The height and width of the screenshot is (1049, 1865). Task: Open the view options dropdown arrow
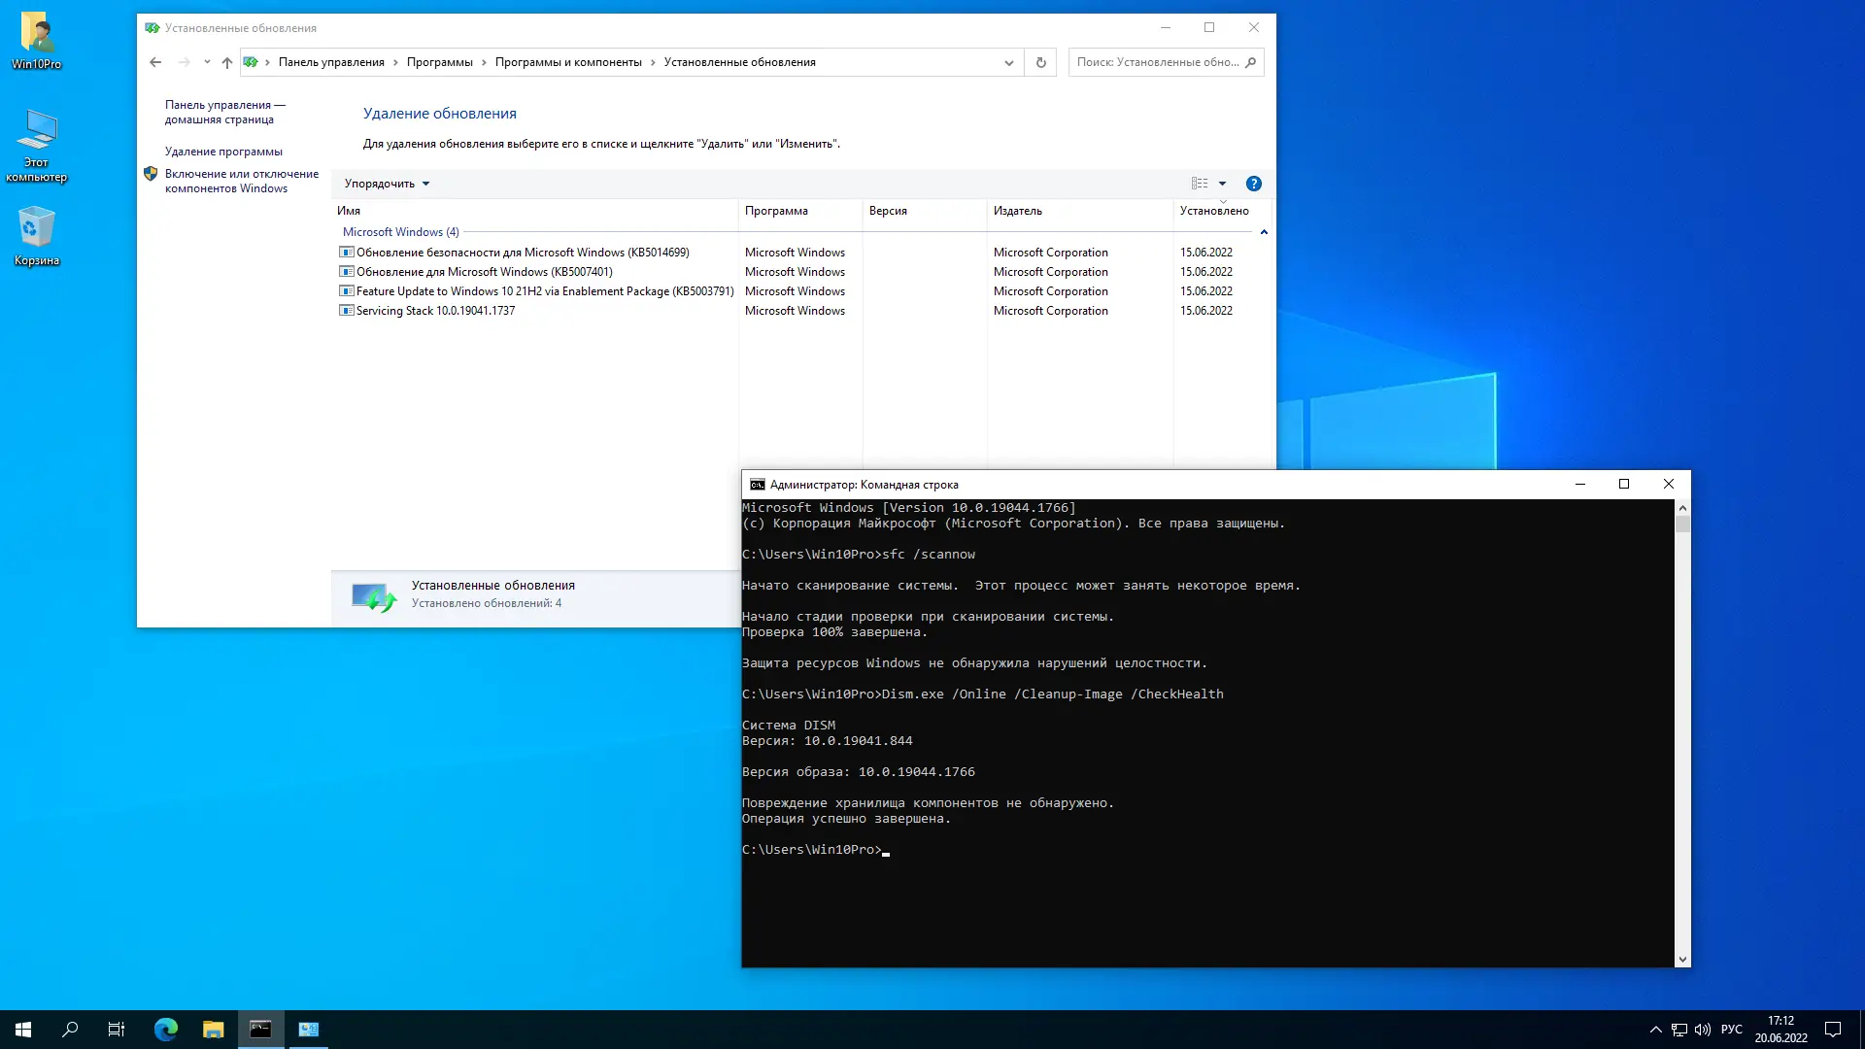click(1222, 184)
